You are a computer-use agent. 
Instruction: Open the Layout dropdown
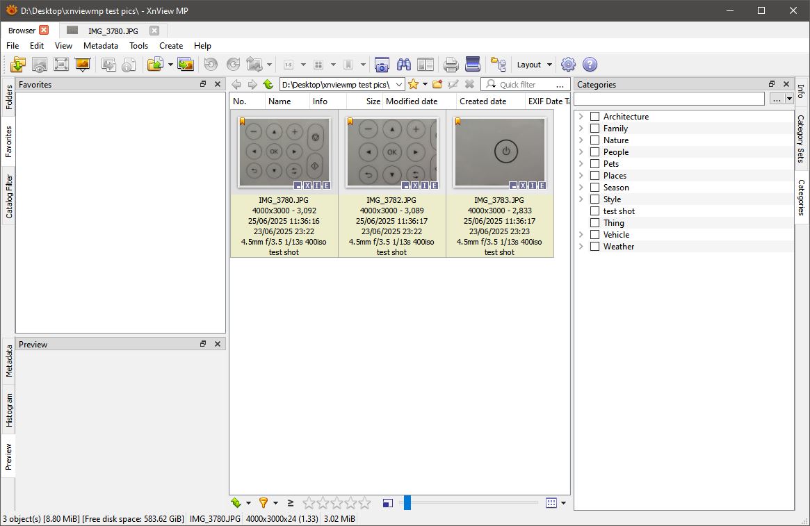tap(535, 65)
